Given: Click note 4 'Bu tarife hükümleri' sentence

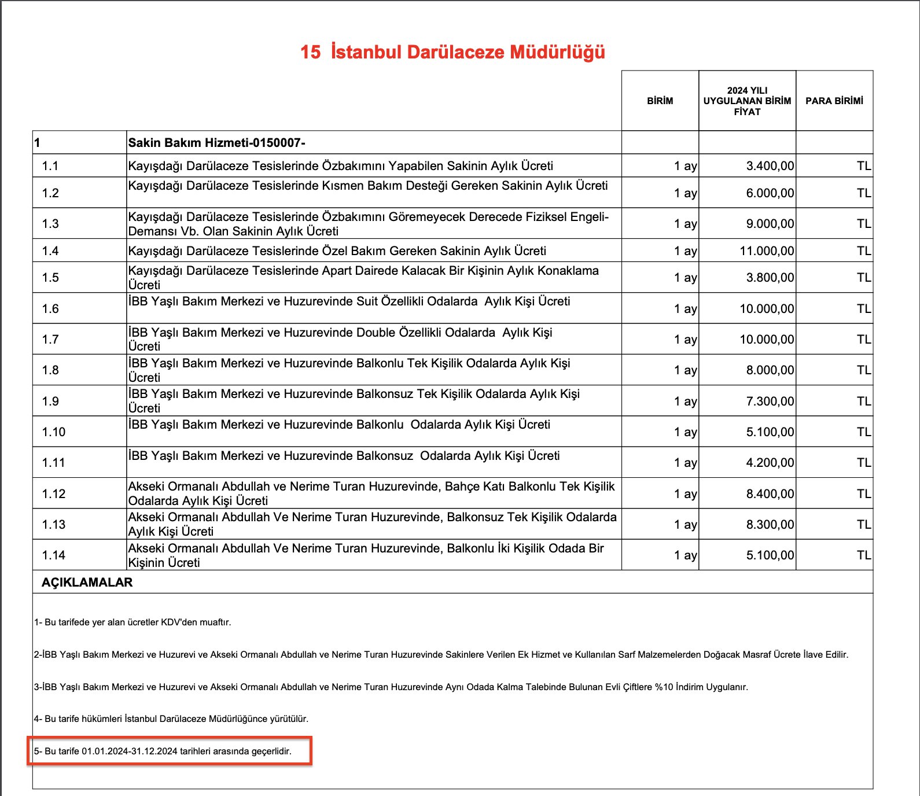Looking at the screenshot, I should (x=171, y=719).
